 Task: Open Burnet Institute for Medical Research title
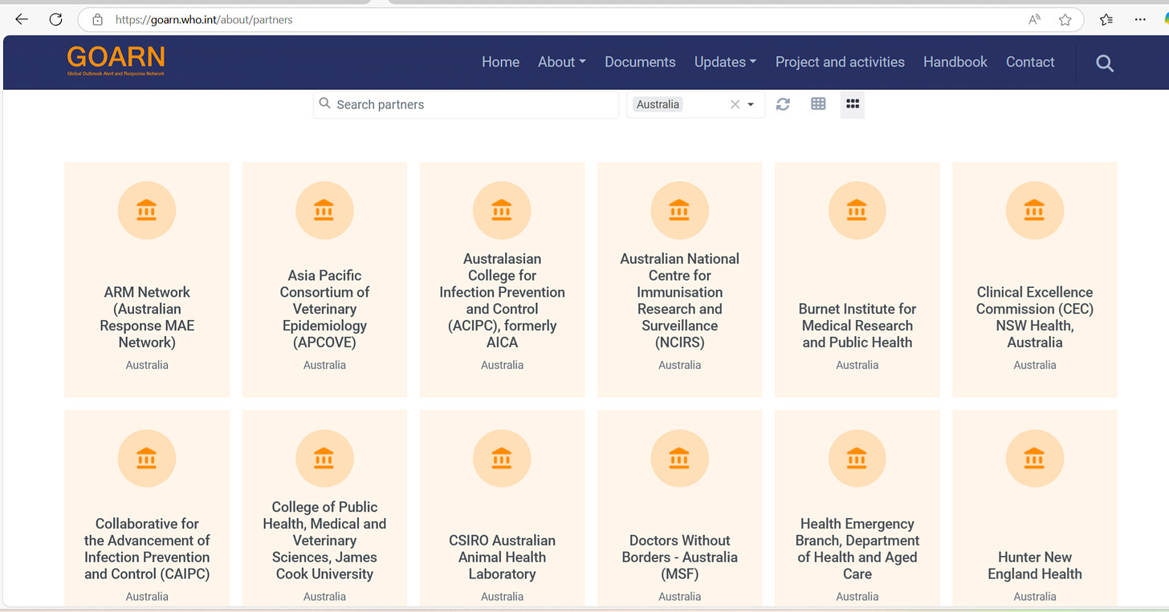857,326
